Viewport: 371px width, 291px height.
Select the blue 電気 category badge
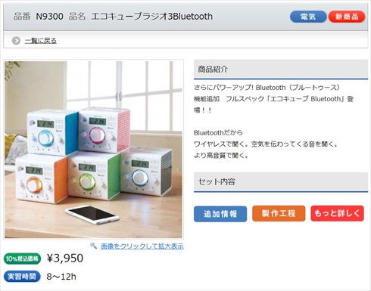pos(308,17)
